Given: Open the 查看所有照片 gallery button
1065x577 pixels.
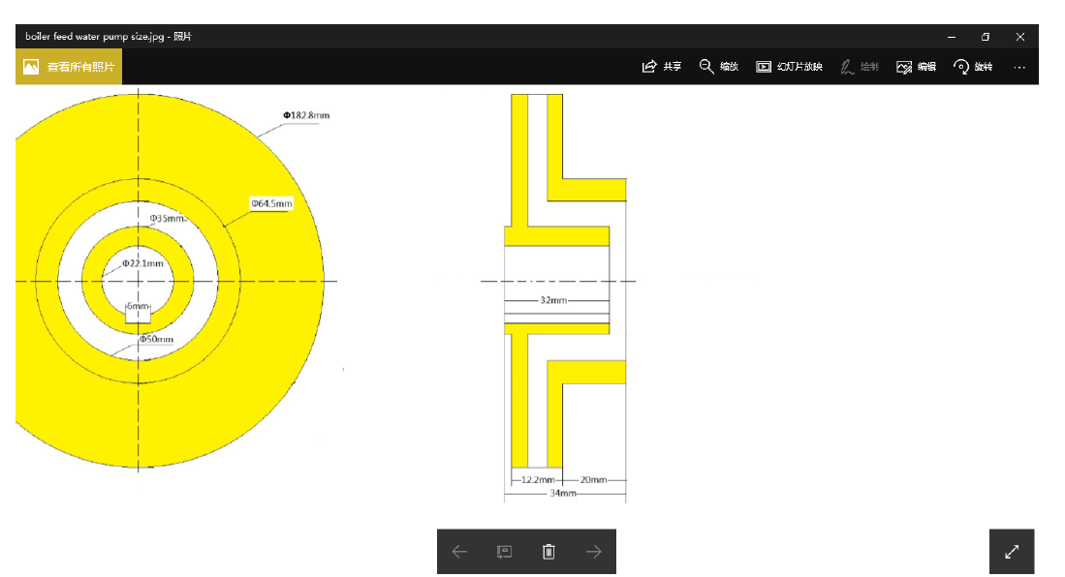Looking at the screenshot, I should [x=69, y=67].
